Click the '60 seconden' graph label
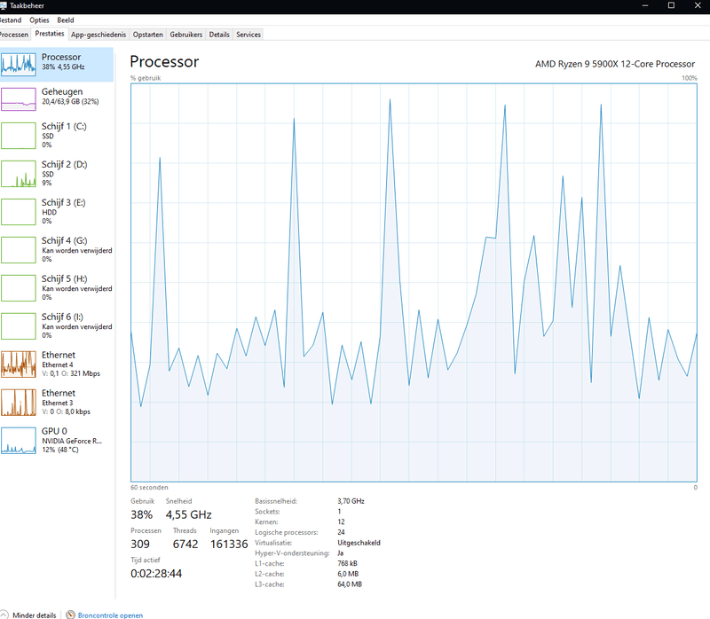Screen dimensions: 710x619 [x=149, y=488]
